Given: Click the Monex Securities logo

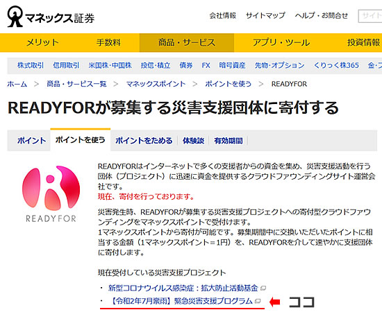Looking at the screenshot, I should click(51, 17).
